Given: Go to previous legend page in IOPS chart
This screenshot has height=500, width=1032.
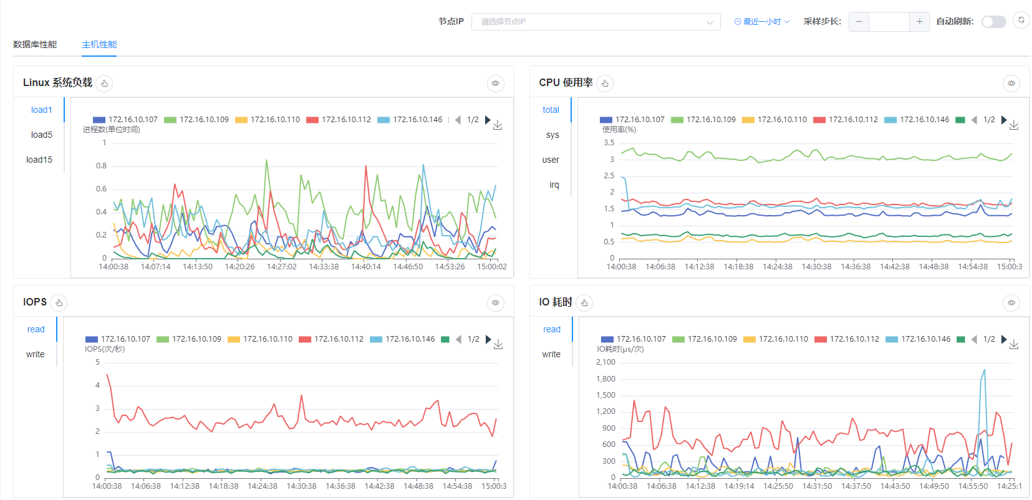Looking at the screenshot, I should 458,339.
